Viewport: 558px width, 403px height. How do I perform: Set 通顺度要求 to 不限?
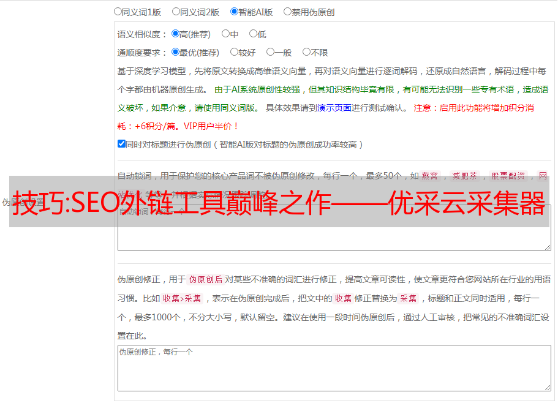[306, 52]
